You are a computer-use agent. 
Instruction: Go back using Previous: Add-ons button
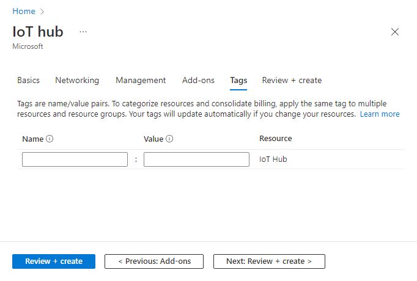(154, 261)
